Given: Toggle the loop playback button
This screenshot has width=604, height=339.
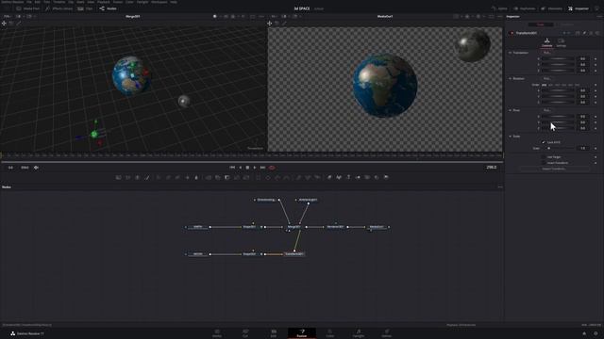Looking at the screenshot, I should tap(272, 168).
